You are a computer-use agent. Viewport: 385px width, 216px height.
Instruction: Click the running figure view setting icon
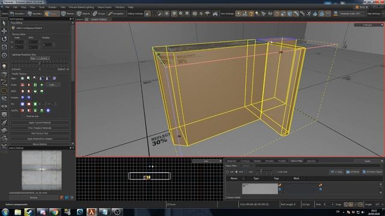click(309, 14)
